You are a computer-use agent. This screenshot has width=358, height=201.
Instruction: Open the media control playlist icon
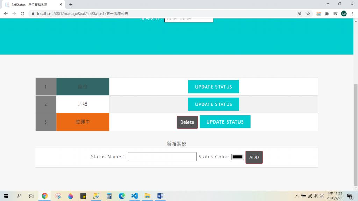(335, 14)
